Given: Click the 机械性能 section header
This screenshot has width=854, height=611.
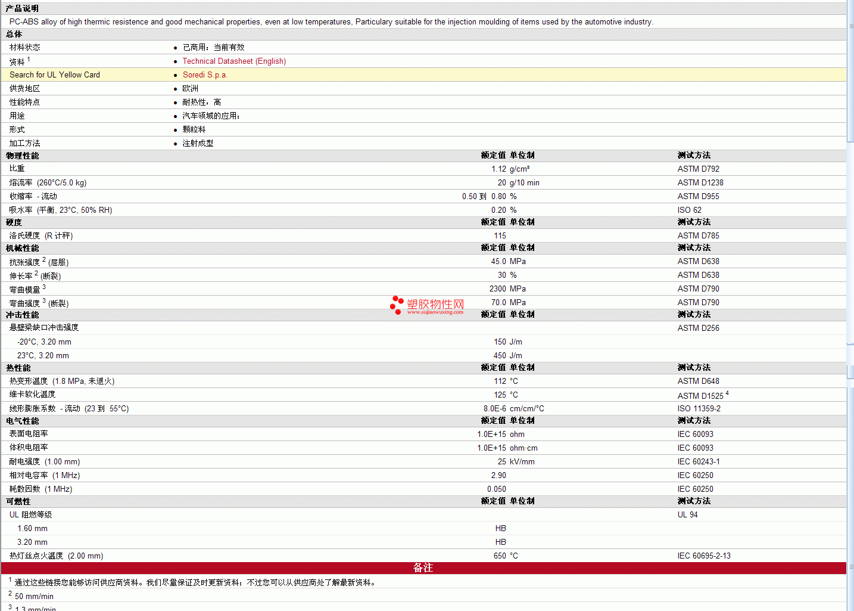Looking at the screenshot, I should pos(23,248).
